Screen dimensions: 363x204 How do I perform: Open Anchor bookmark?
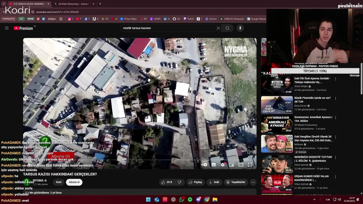coord(211,19)
